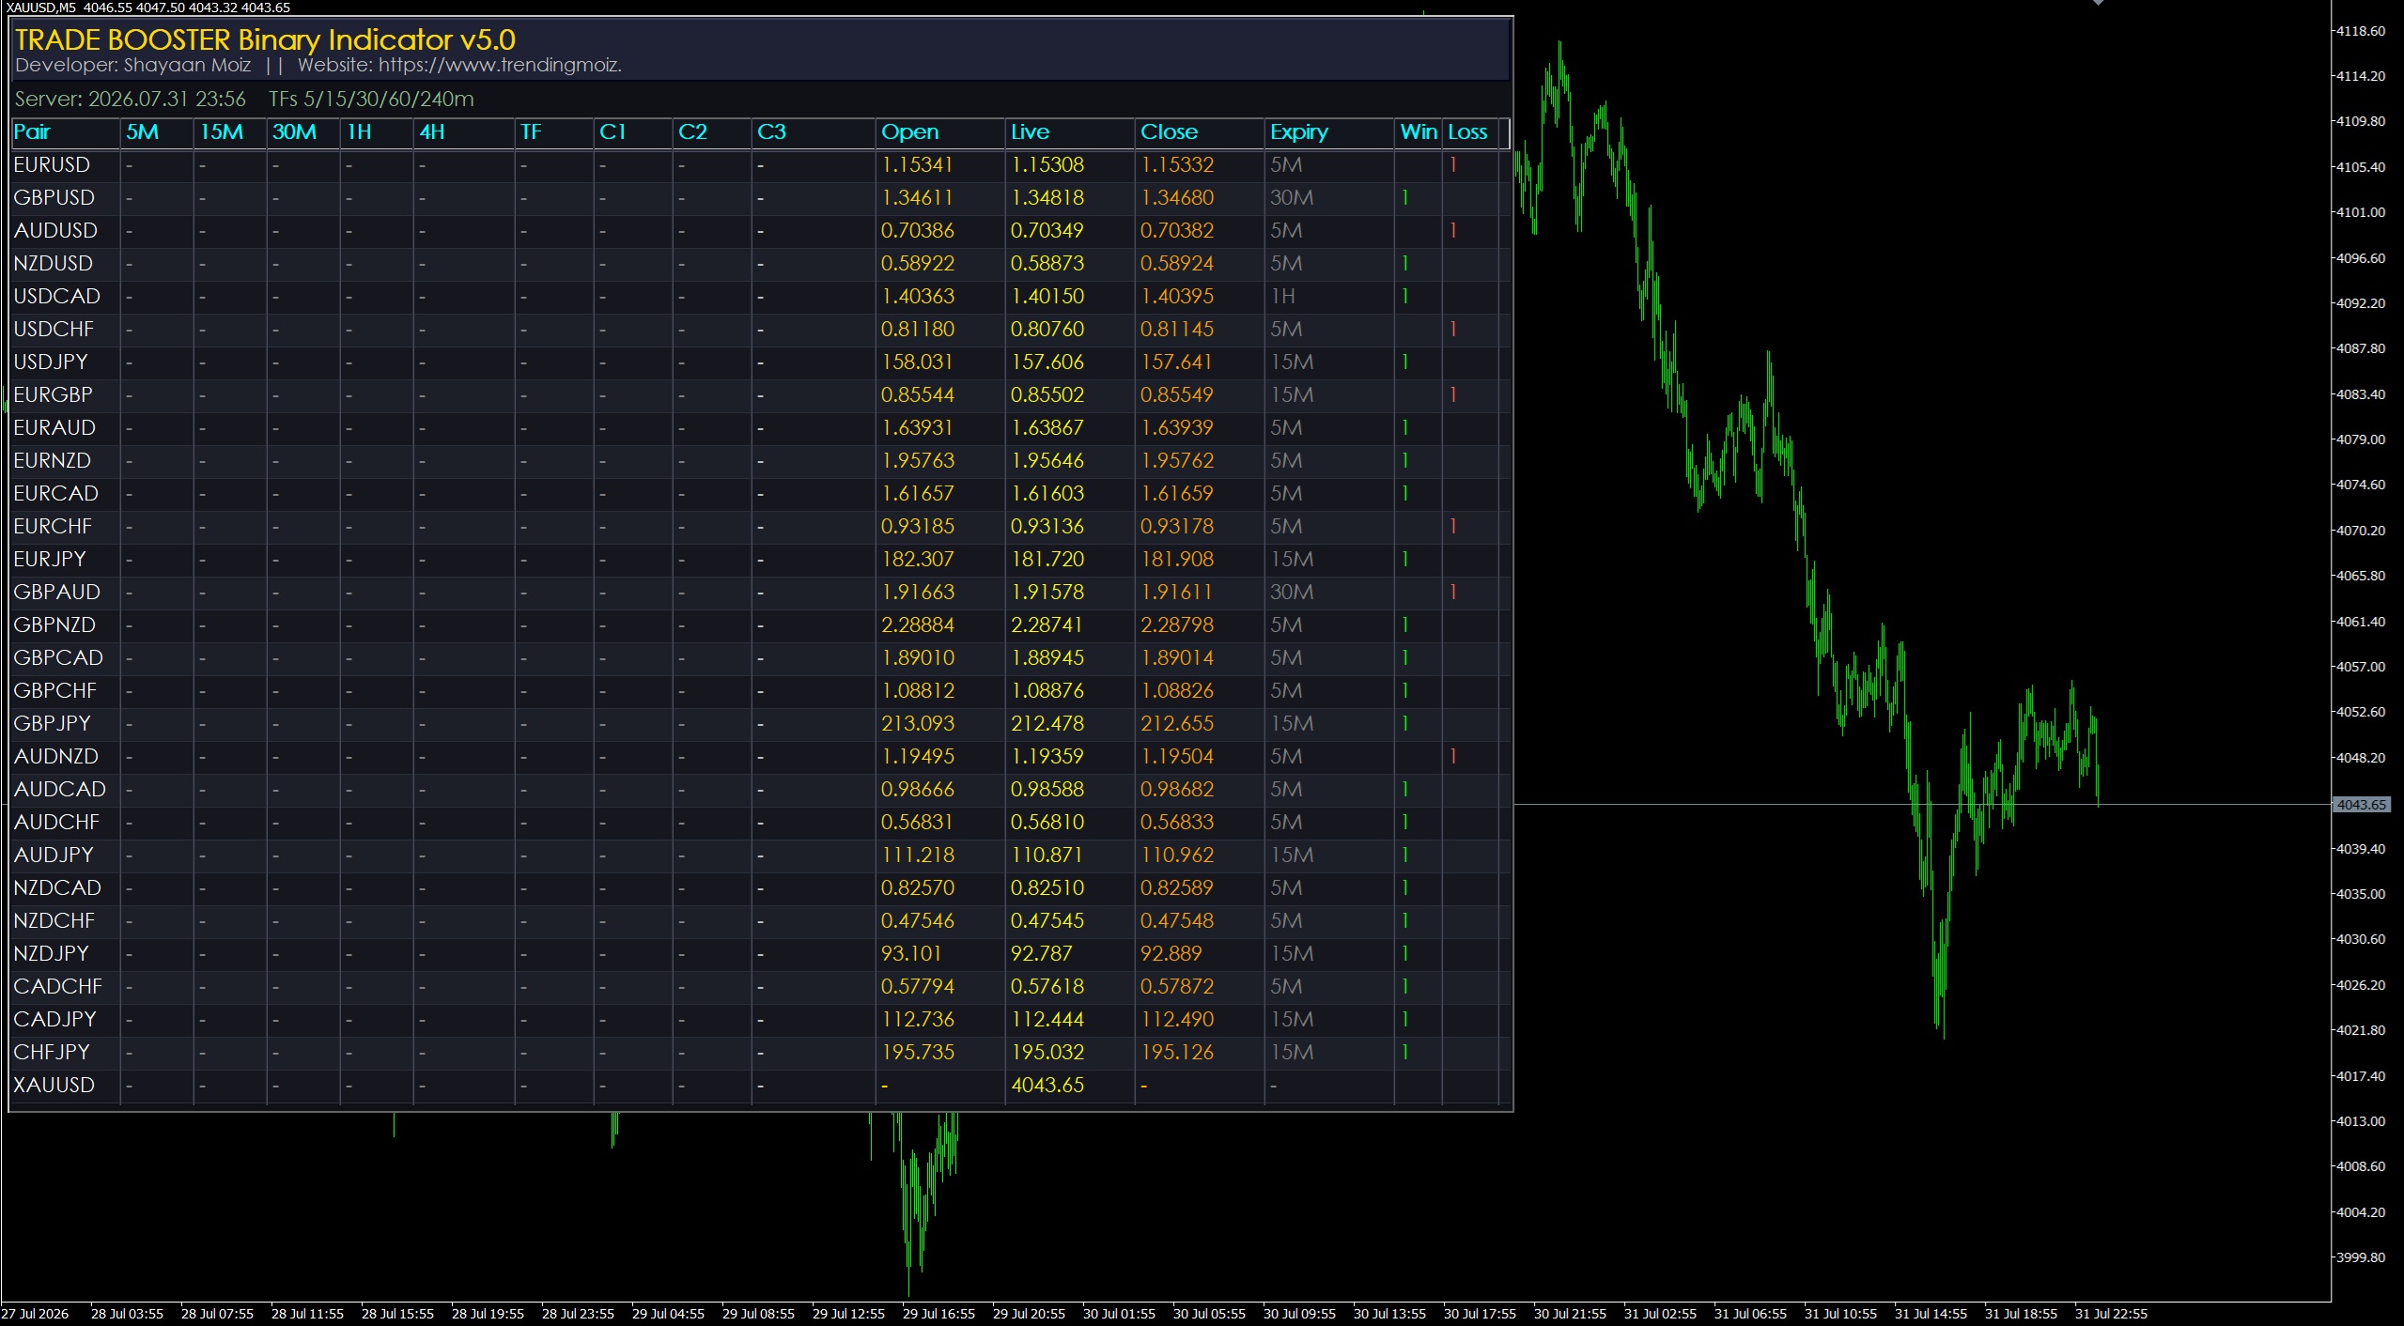2404x1326 pixels.
Task: Click the 4118.60 price axis label
Action: pyautogui.click(x=2360, y=31)
